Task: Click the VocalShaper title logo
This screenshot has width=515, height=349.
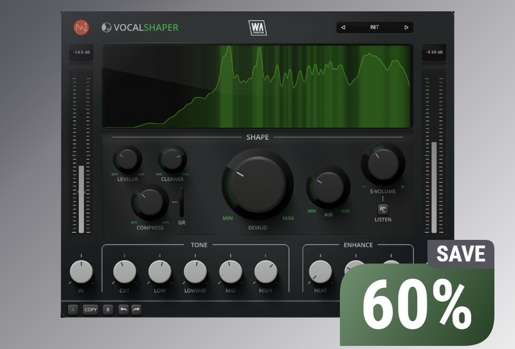Action: 140,28
